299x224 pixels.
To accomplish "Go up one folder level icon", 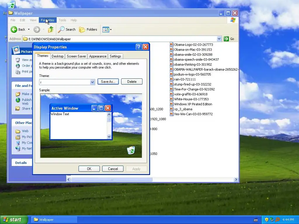I will [51, 29].
